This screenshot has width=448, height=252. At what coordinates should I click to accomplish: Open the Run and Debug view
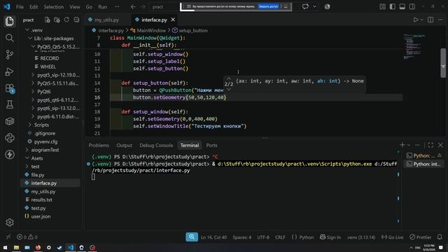tap(9, 71)
